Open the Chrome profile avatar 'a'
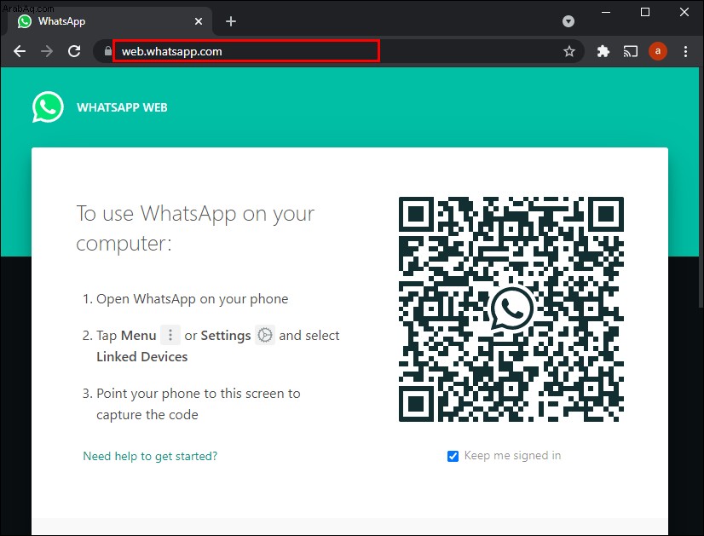 tap(658, 51)
